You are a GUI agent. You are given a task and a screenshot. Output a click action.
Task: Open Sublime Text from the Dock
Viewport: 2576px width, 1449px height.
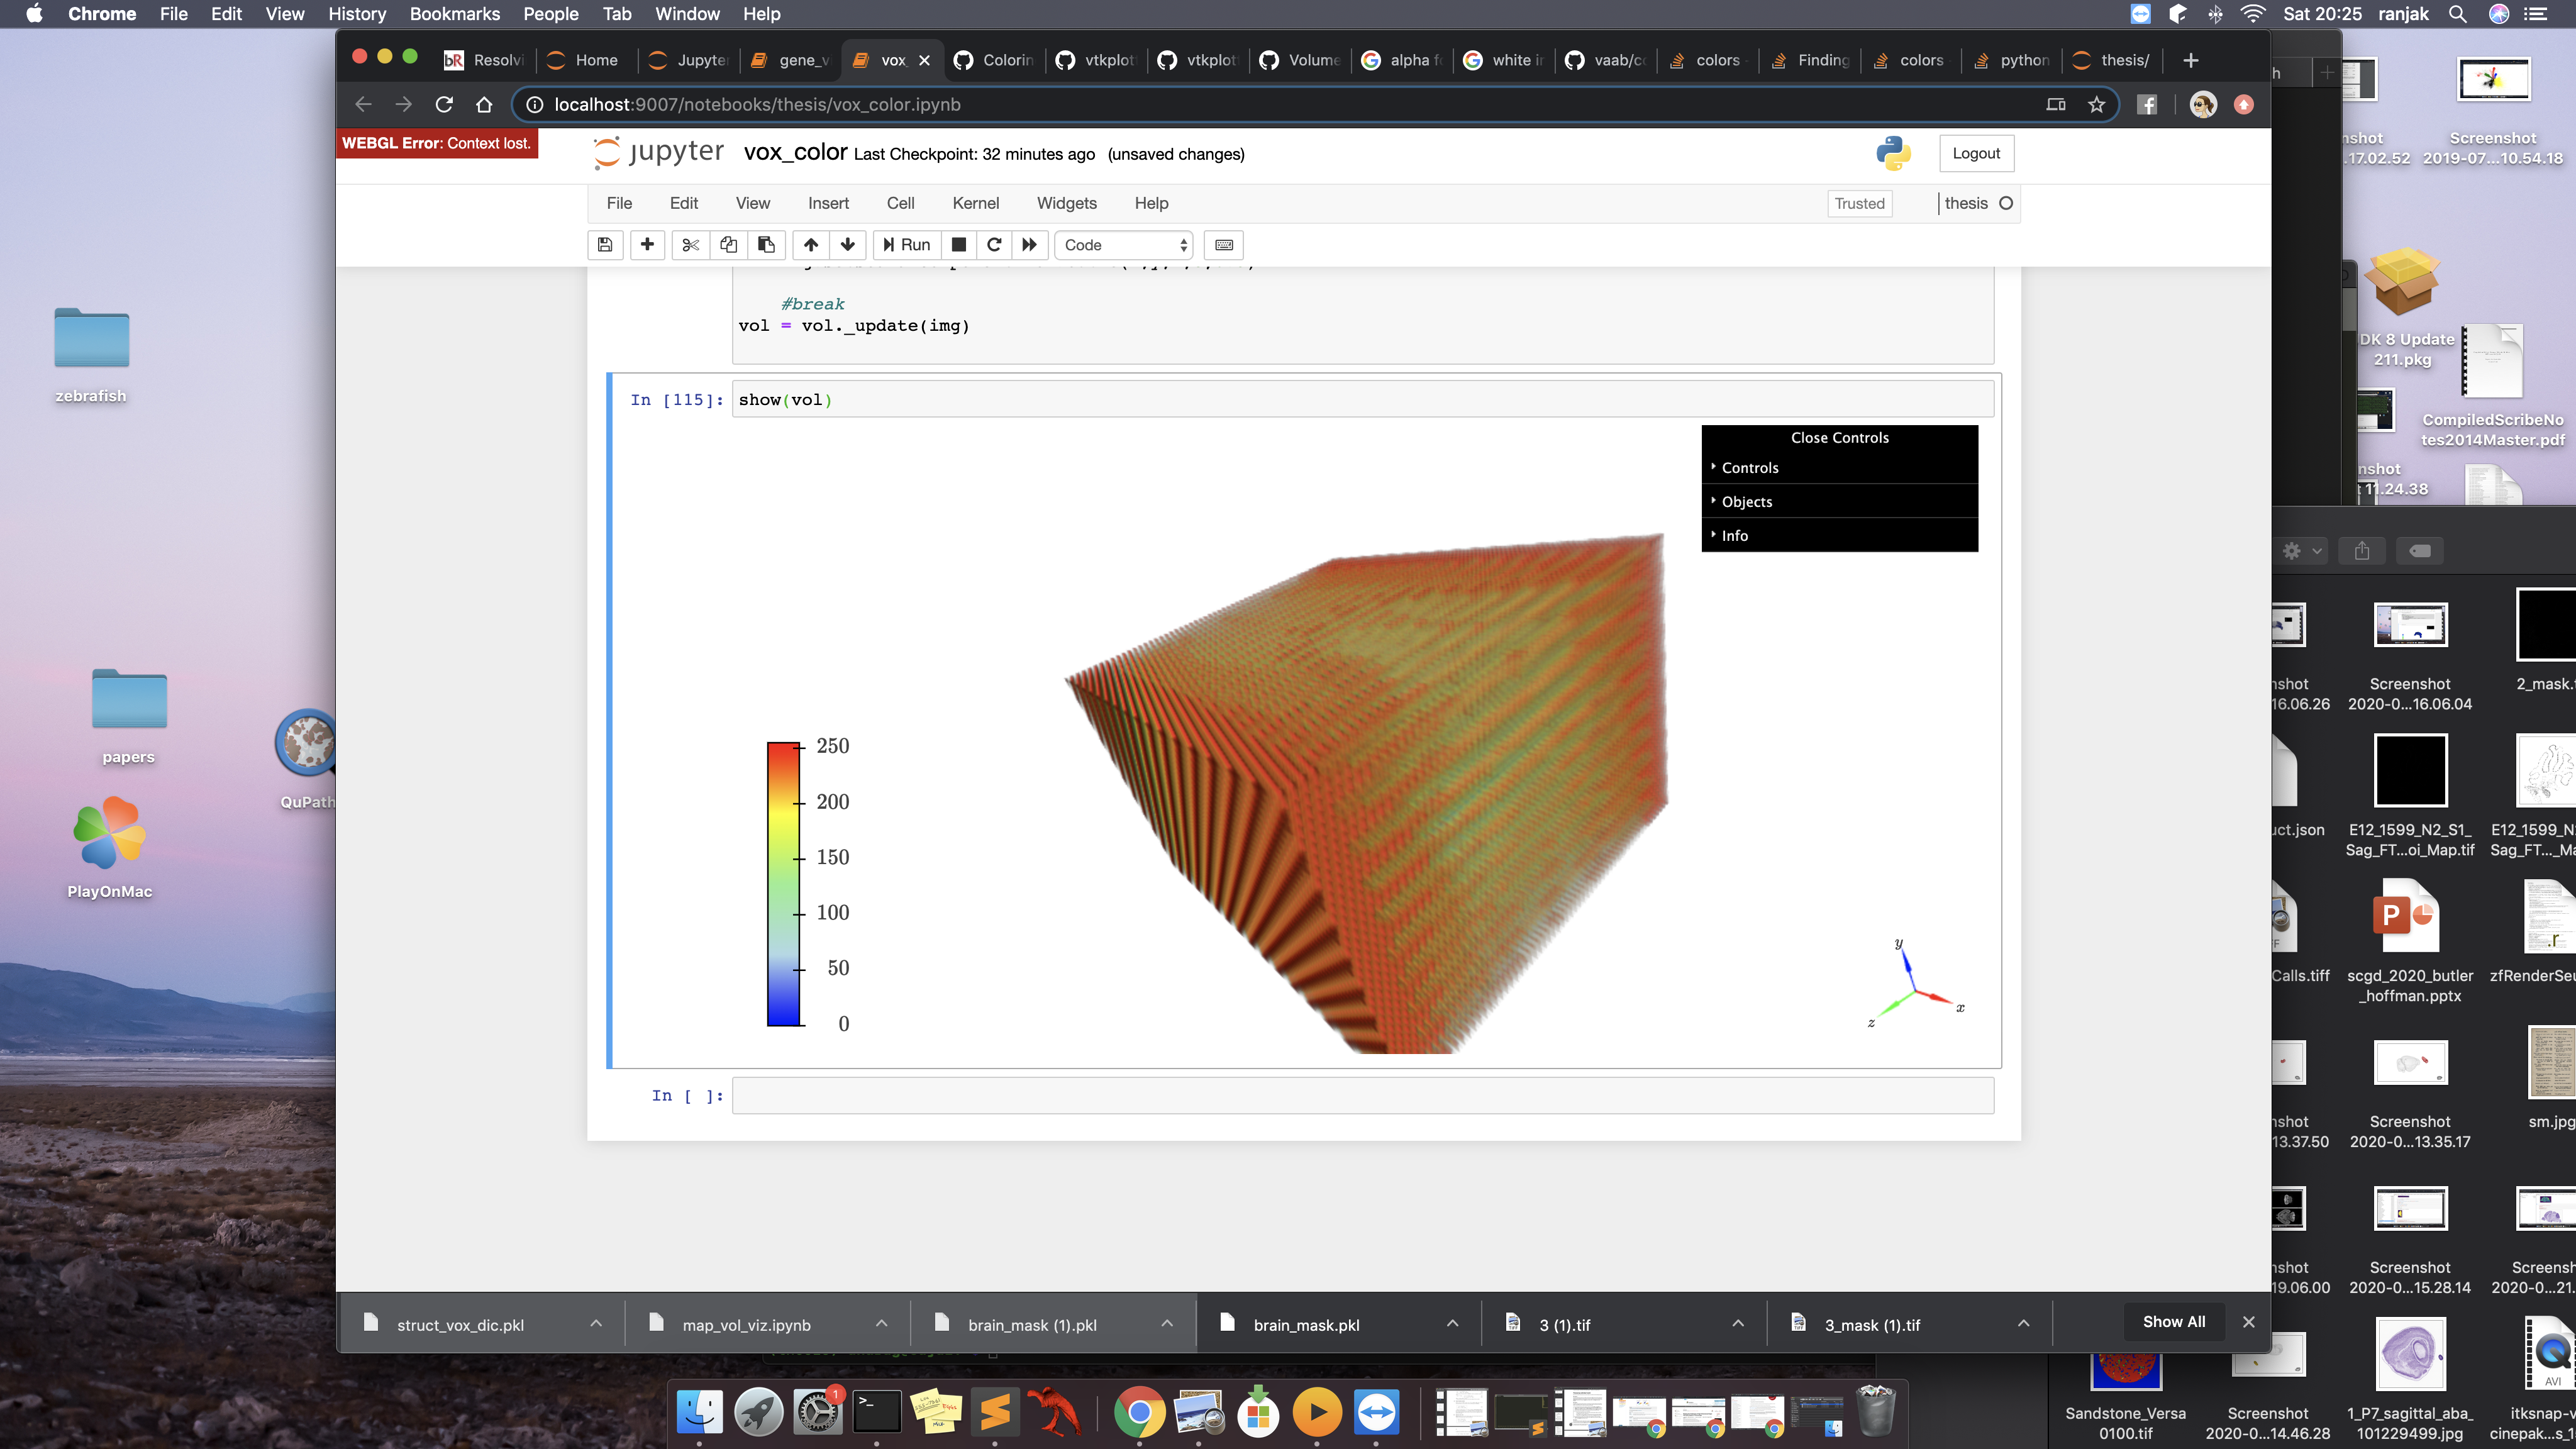[x=994, y=1412]
